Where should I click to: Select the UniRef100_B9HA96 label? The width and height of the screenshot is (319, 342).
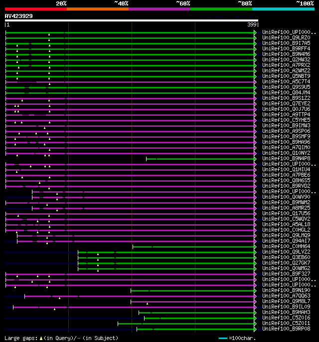(x=286, y=142)
